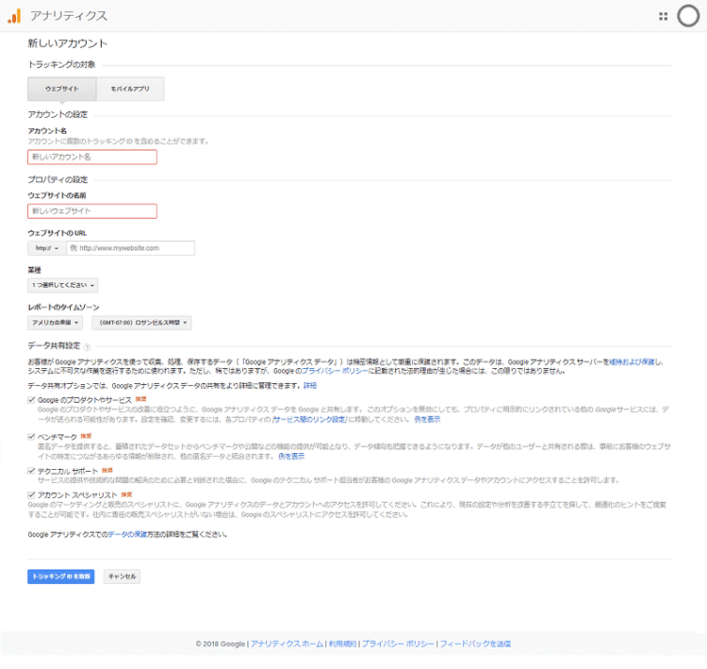Select the ウェブサイト tracking tab
The width and height of the screenshot is (707, 669).
62,89
